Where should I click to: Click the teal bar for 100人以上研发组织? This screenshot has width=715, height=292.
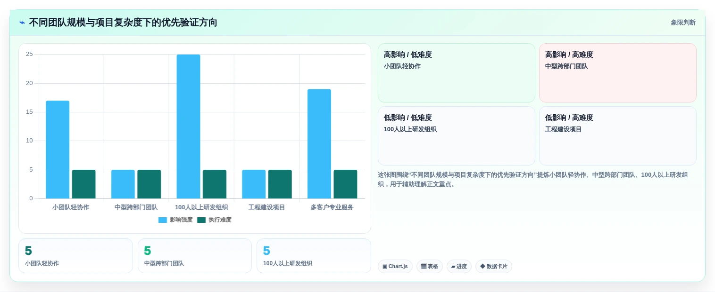pos(215,184)
